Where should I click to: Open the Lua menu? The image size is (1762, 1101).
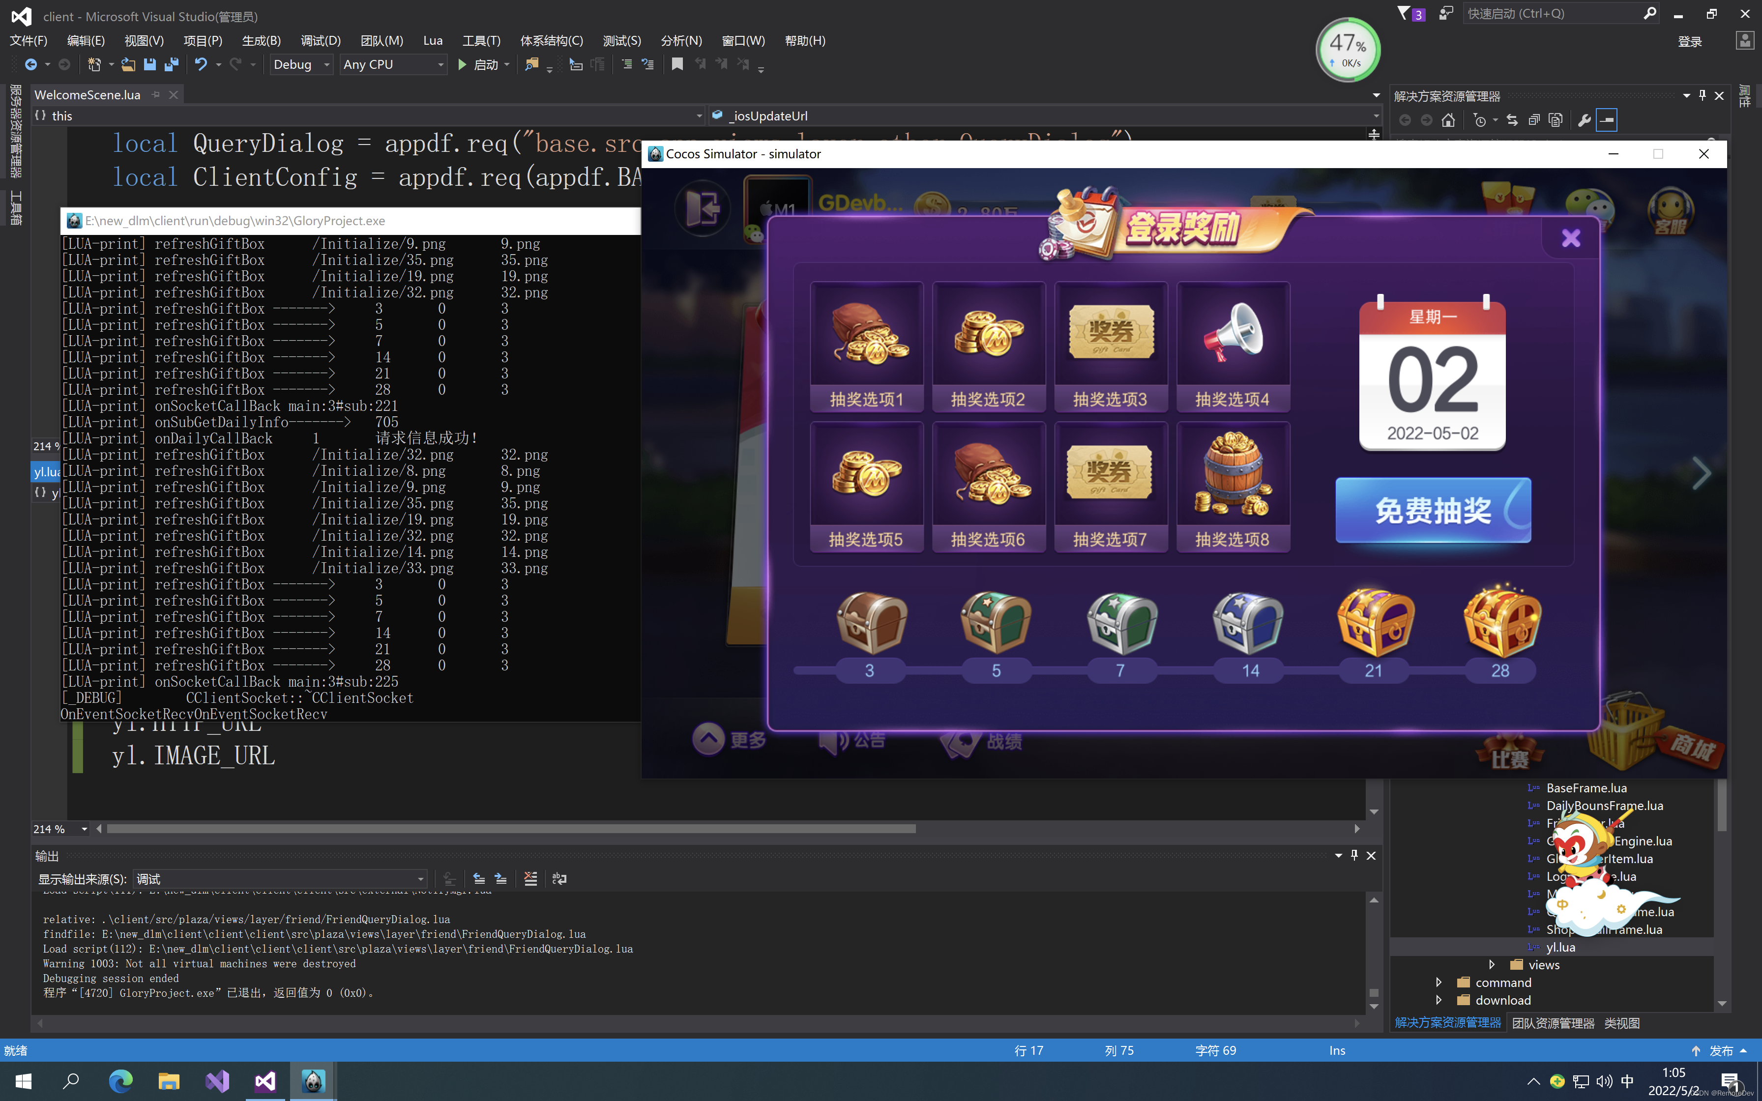coord(433,41)
